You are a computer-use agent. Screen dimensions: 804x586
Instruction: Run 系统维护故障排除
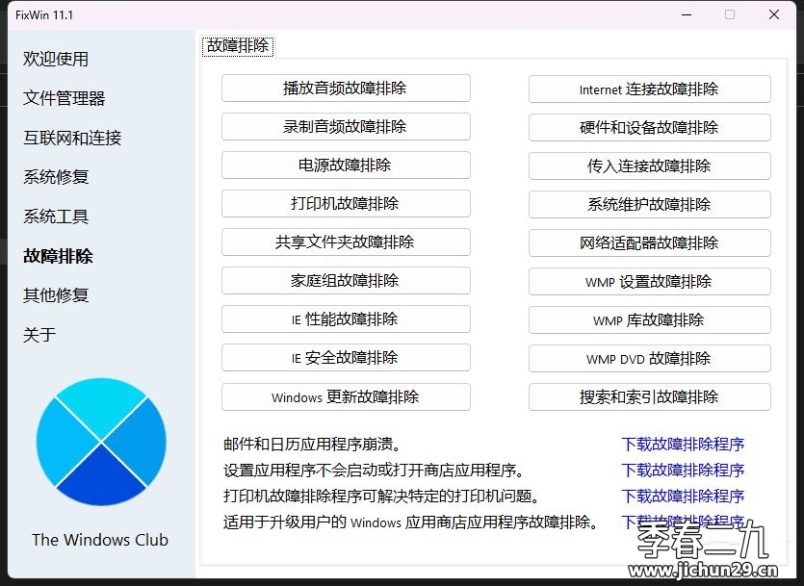650,204
